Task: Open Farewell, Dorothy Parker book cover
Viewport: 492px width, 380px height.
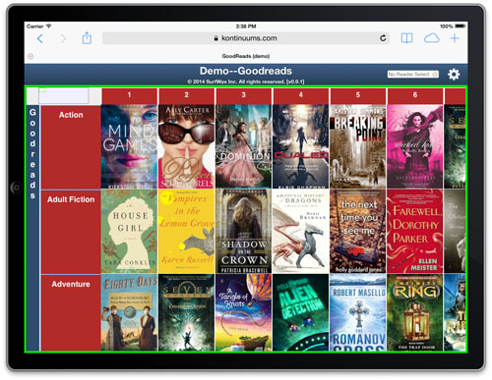Action: coord(415,231)
